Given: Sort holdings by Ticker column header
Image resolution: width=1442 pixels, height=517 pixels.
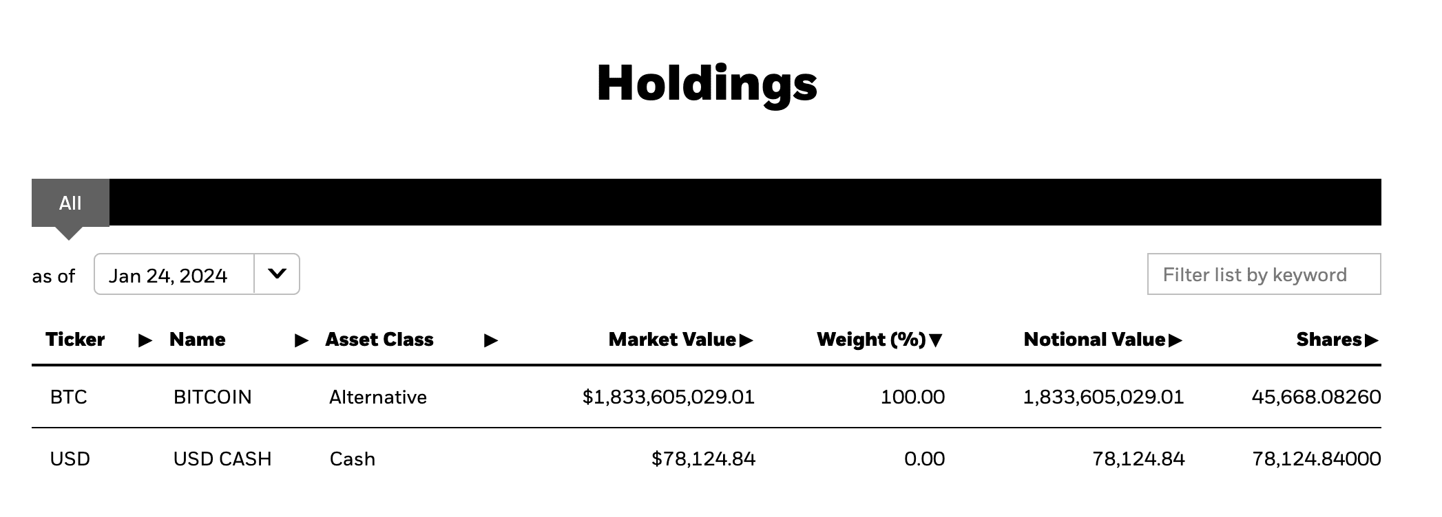Looking at the screenshot, I should point(76,340).
